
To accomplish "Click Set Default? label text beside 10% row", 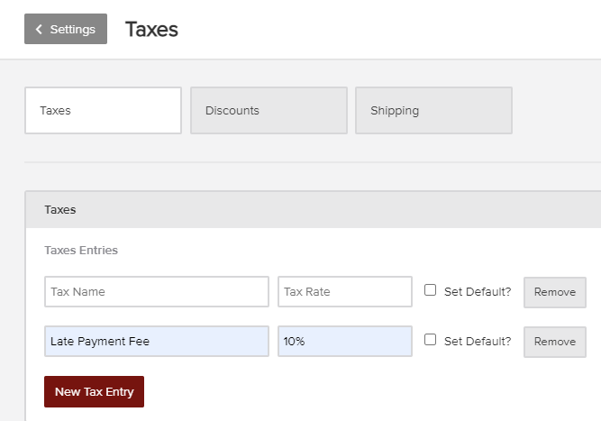I will coord(478,342).
